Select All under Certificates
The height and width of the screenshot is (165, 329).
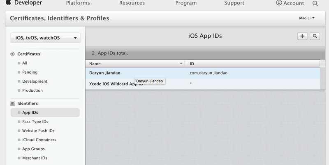(25, 63)
